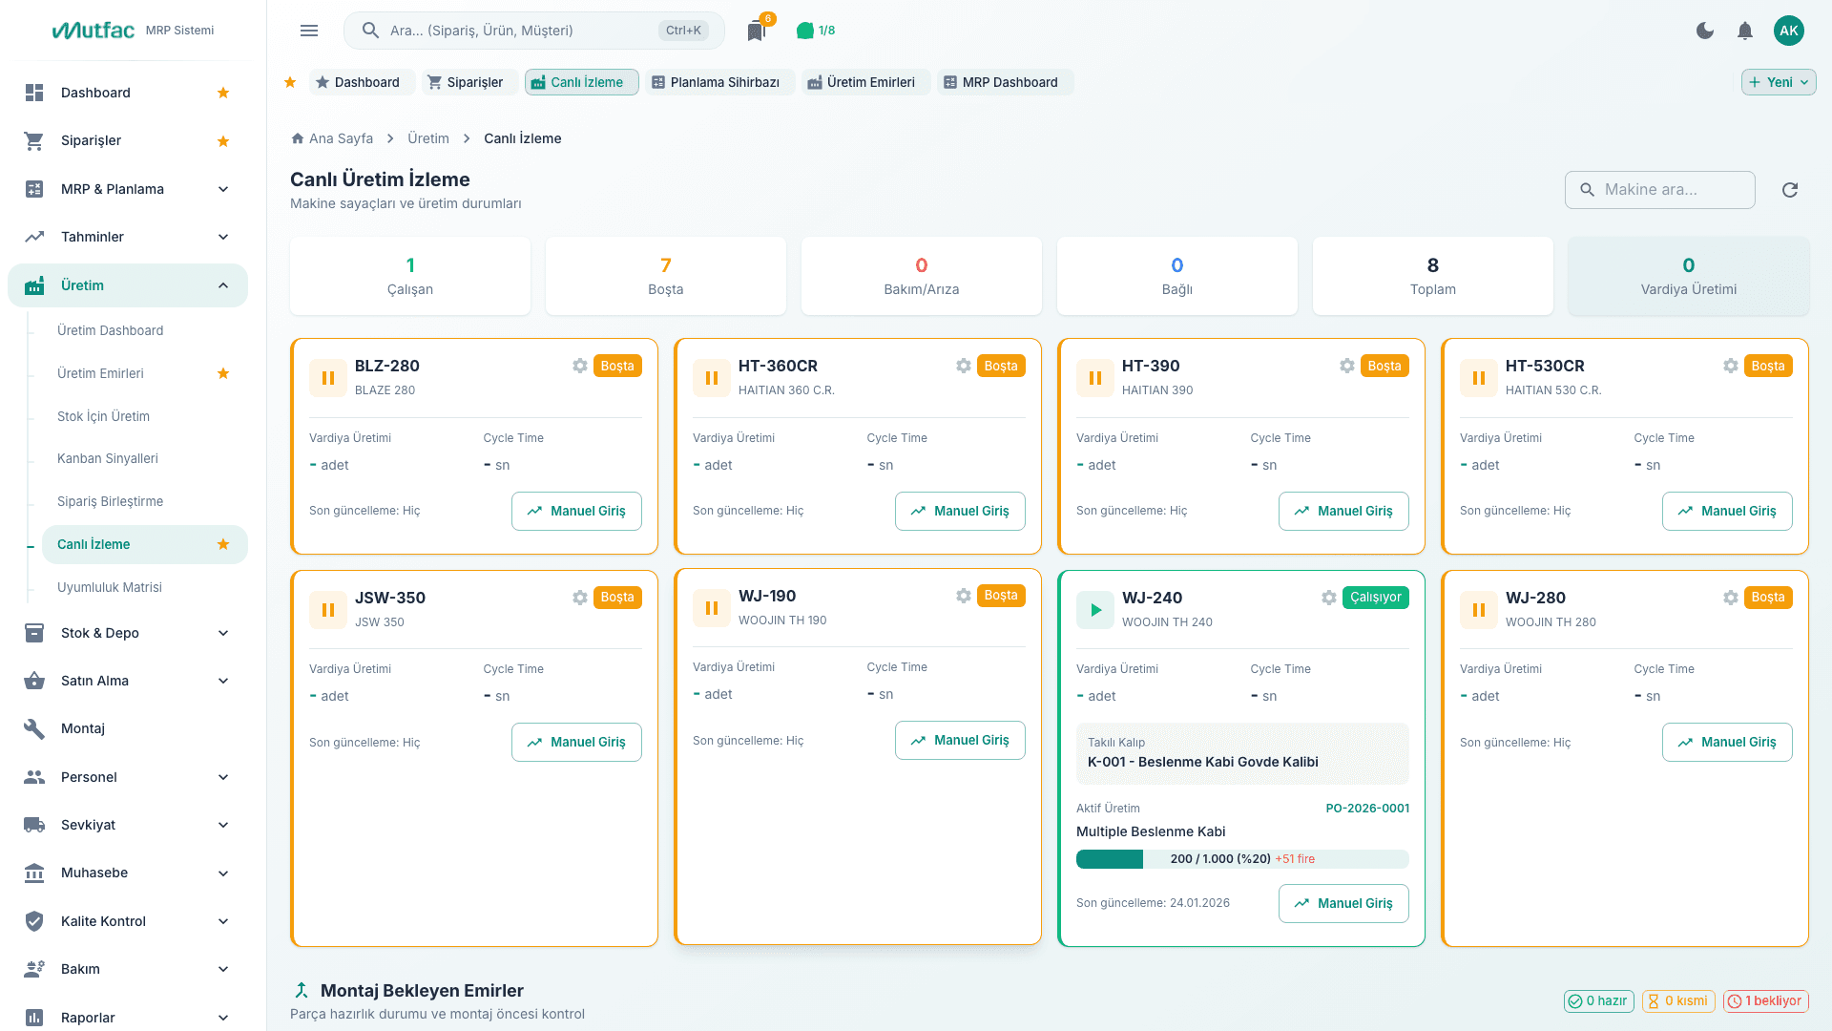The height and width of the screenshot is (1031, 1832).
Task: Focus the Makine ara search field
Action: coord(1659,190)
